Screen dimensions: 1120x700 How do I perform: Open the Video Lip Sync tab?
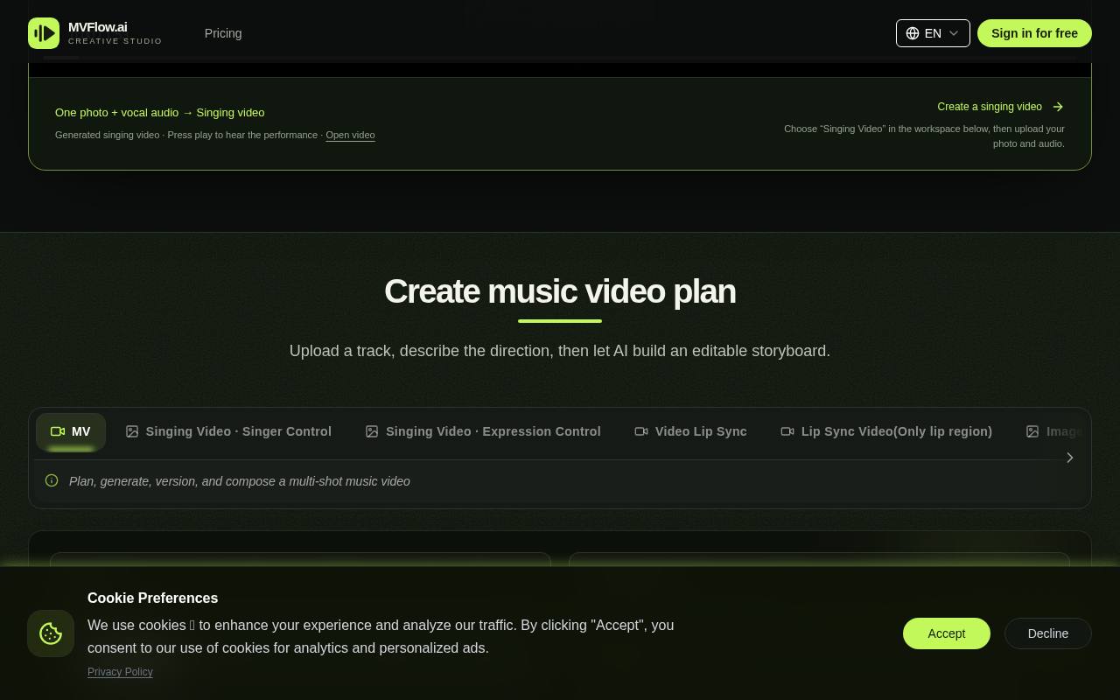point(690,431)
